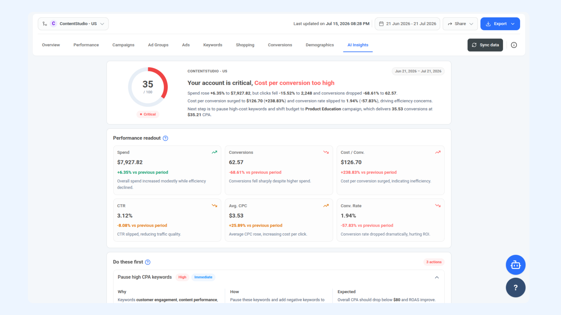Switch to the Overview tab

click(51, 45)
